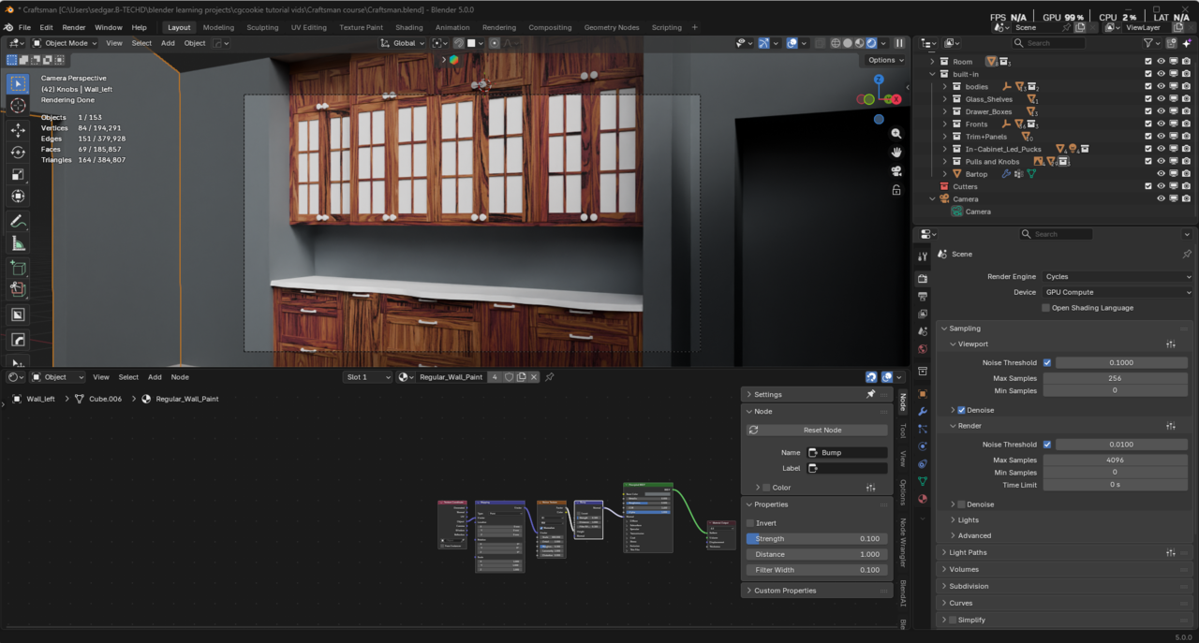Switch to the Shading workspace tab
This screenshot has width=1199, height=643.
pyautogui.click(x=408, y=27)
